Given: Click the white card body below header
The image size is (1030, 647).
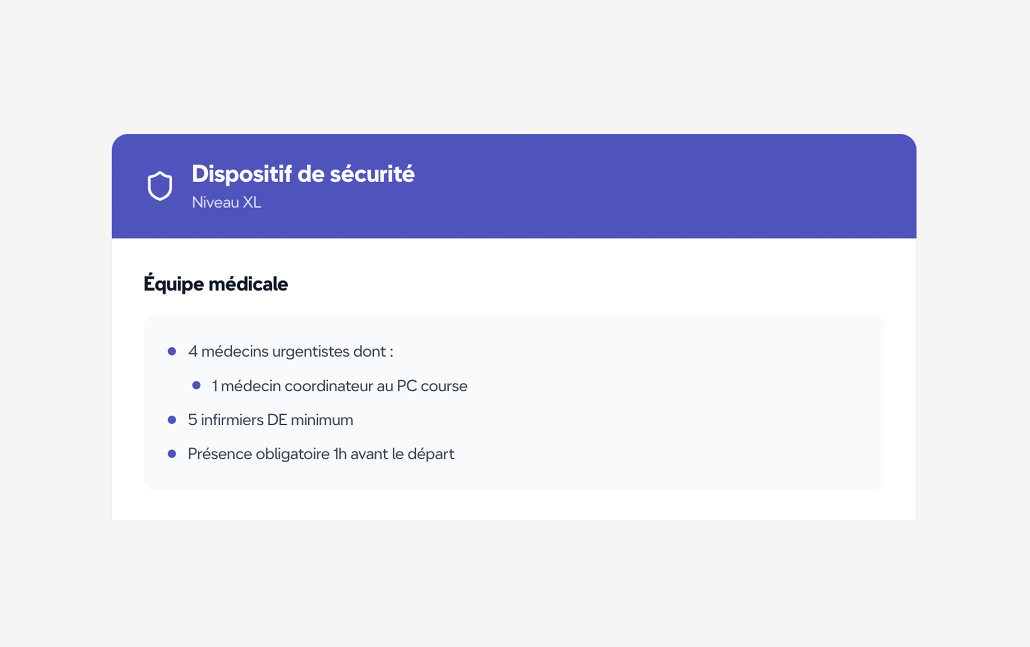Looking at the screenshot, I should click(514, 379).
